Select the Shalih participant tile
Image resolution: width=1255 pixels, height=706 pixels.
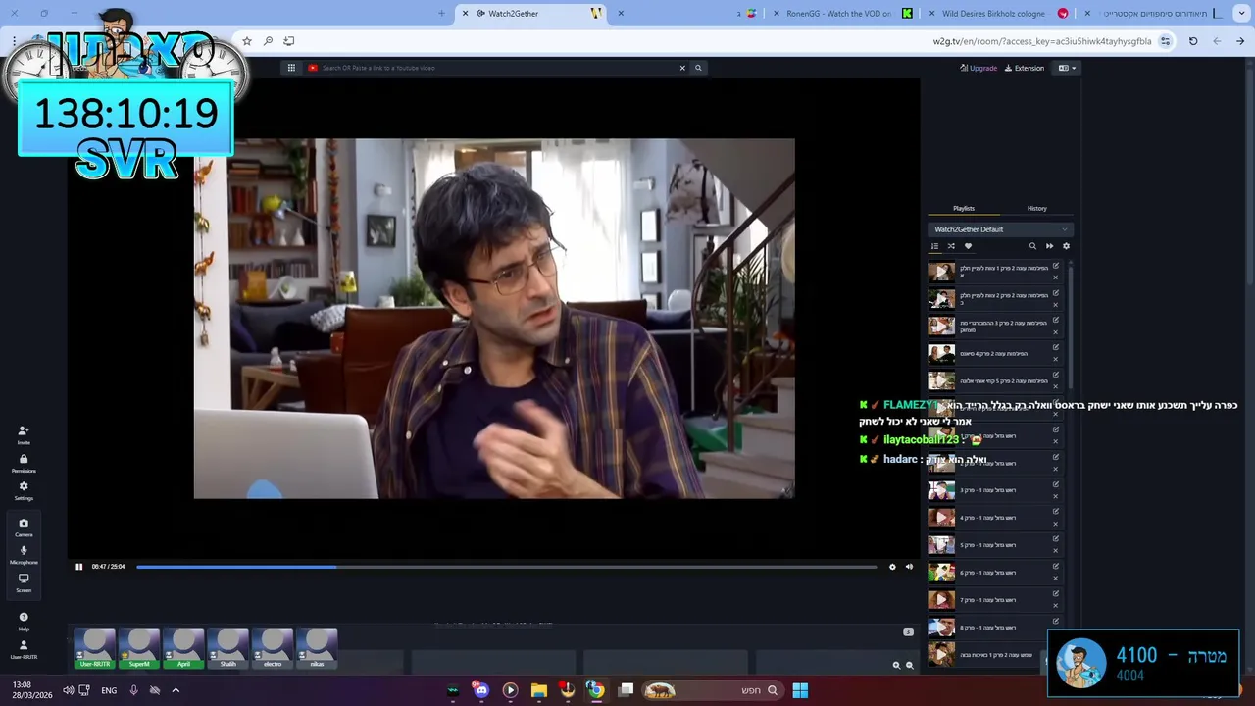tap(227, 649)
